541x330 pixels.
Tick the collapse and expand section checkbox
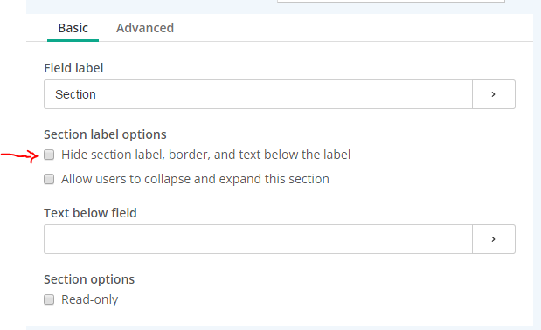[49, 179]
